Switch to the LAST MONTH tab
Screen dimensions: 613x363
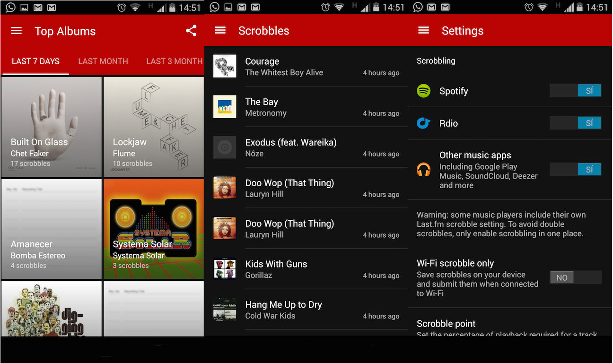click(x=103, y=61)
